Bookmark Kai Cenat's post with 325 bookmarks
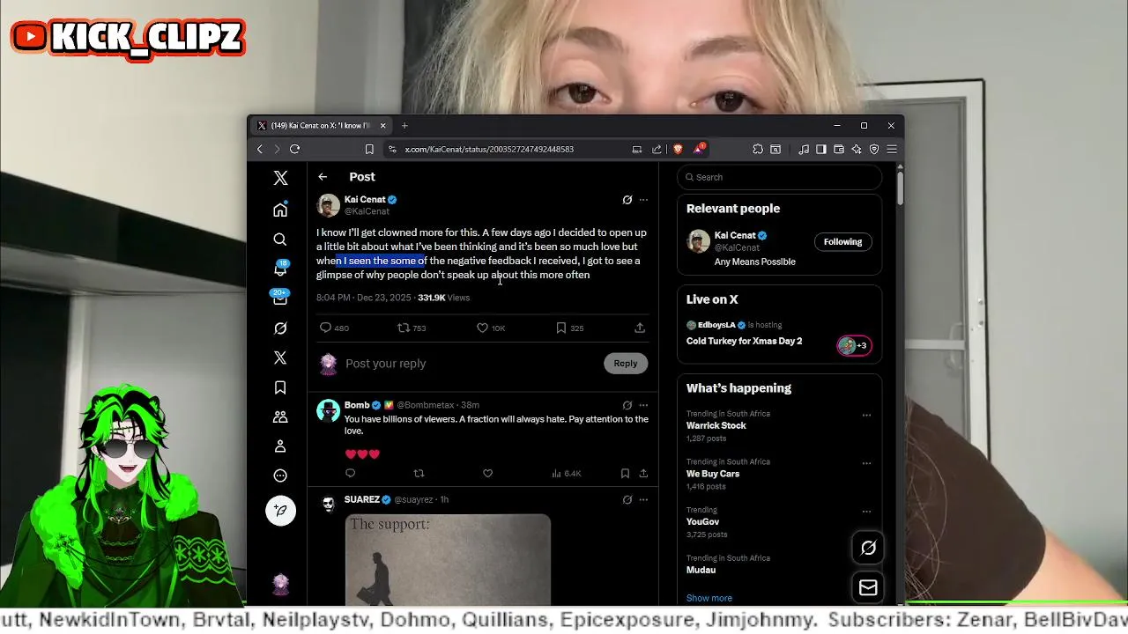1128x634 pixels. (x=560, y=328)
